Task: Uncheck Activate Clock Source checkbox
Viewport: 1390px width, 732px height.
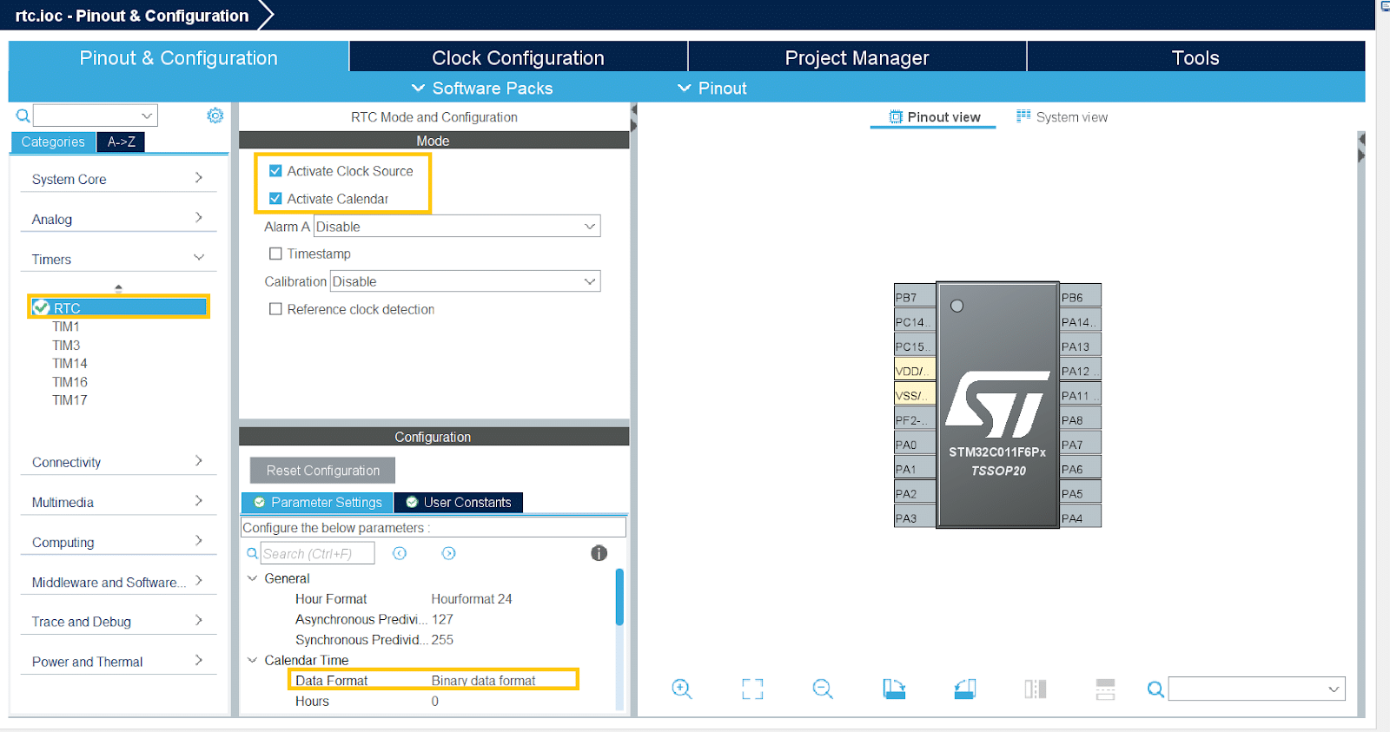Action: (x=275, y=171)
